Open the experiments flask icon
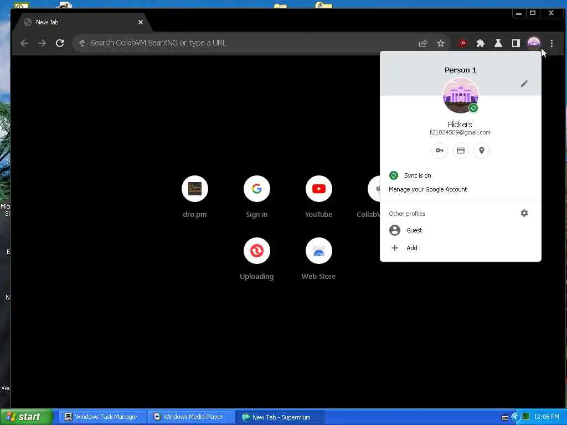The width and height of the screenshot is (567, 425). 498,43
